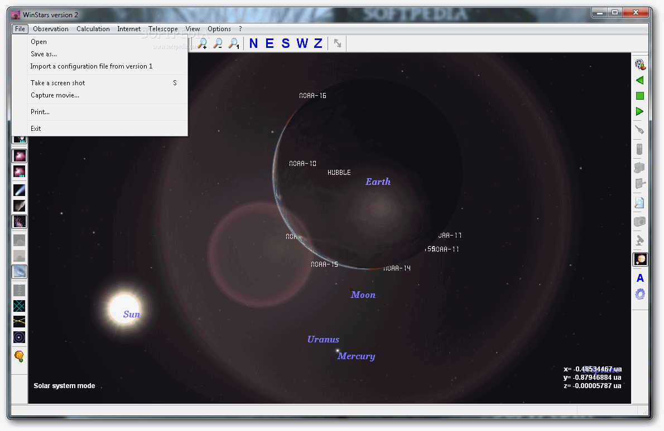Toggle the cyan coordinate grid icon
This screenshot has width=664, height=431.
pyautogui.click(x=20, y=306)
